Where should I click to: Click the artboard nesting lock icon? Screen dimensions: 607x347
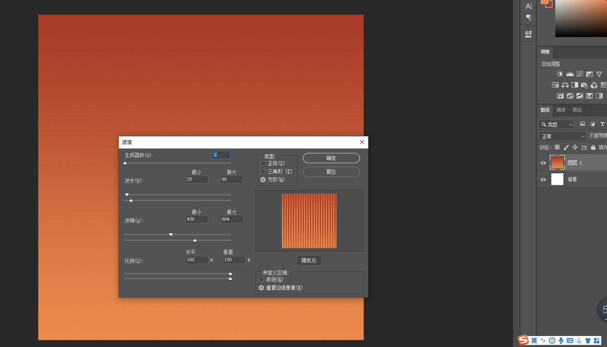pos(584,147)
